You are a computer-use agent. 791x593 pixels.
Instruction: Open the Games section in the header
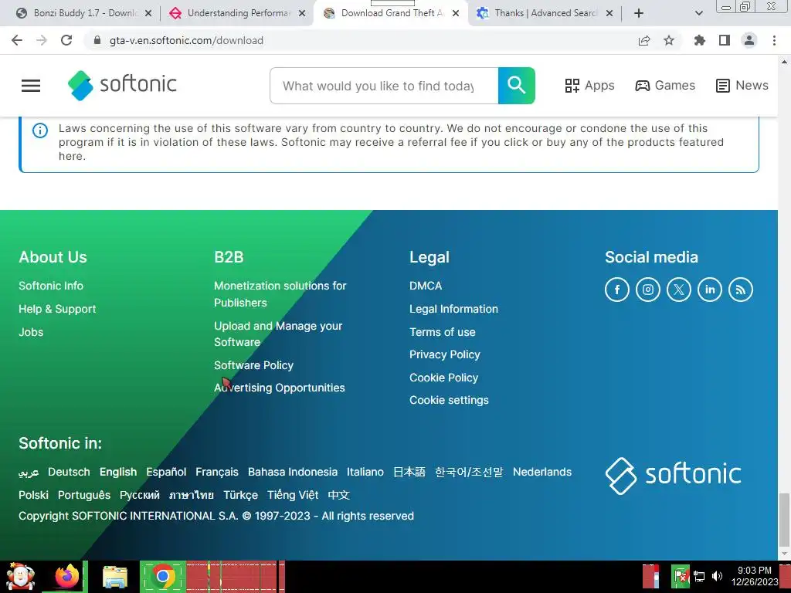point(665,85)
